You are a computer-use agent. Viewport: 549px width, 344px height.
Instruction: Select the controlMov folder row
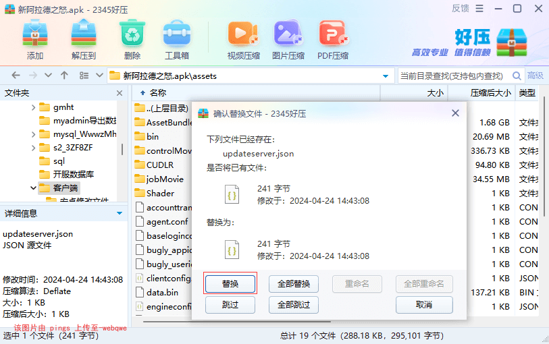(x=163, y=150)
